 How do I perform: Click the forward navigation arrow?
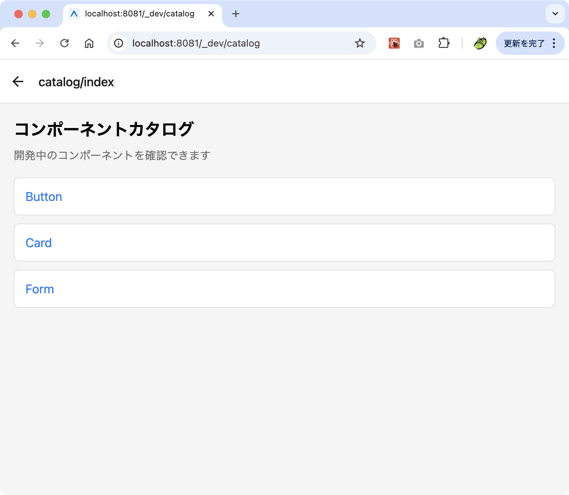40,43
